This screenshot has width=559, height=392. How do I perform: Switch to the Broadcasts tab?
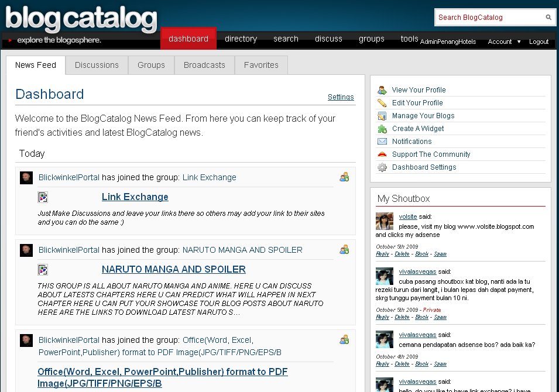click(204, 65)
